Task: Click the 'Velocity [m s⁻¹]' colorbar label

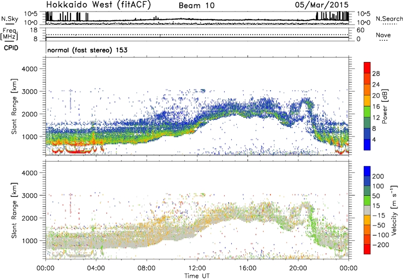Action: point(394,210)
